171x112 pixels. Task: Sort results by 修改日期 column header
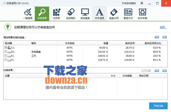tap(150, 76)
